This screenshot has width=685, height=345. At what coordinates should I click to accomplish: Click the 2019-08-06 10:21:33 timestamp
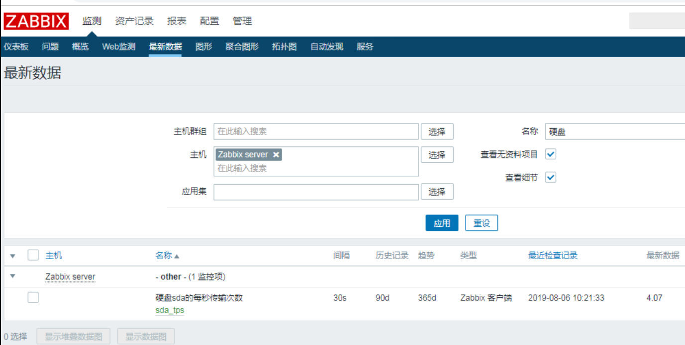(x=566, y=298)
